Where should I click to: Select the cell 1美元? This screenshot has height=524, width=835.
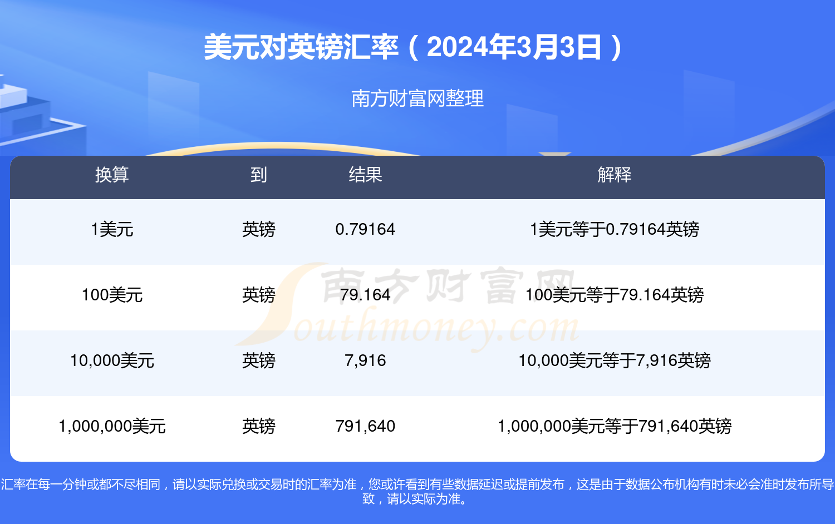pyautogui.click(x=112, y=229)
